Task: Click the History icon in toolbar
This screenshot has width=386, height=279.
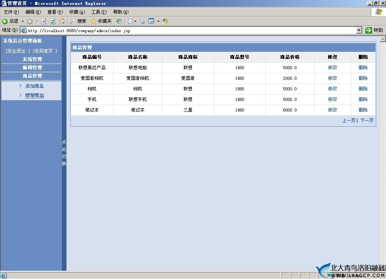Action: click(119, 21)
